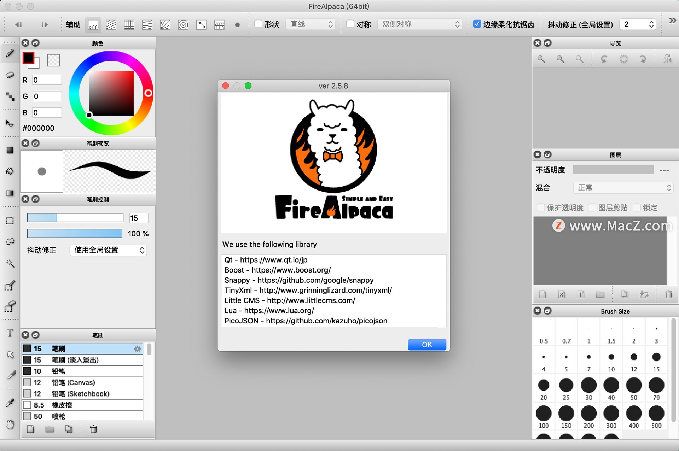679x451 pixels.
Task: Turn snap off with the 'off' button
Action: point(93,25)
